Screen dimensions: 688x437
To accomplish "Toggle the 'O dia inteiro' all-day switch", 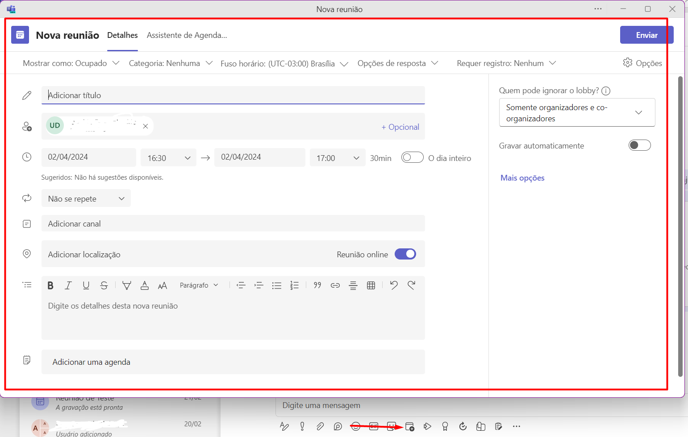I will (413, 157).
